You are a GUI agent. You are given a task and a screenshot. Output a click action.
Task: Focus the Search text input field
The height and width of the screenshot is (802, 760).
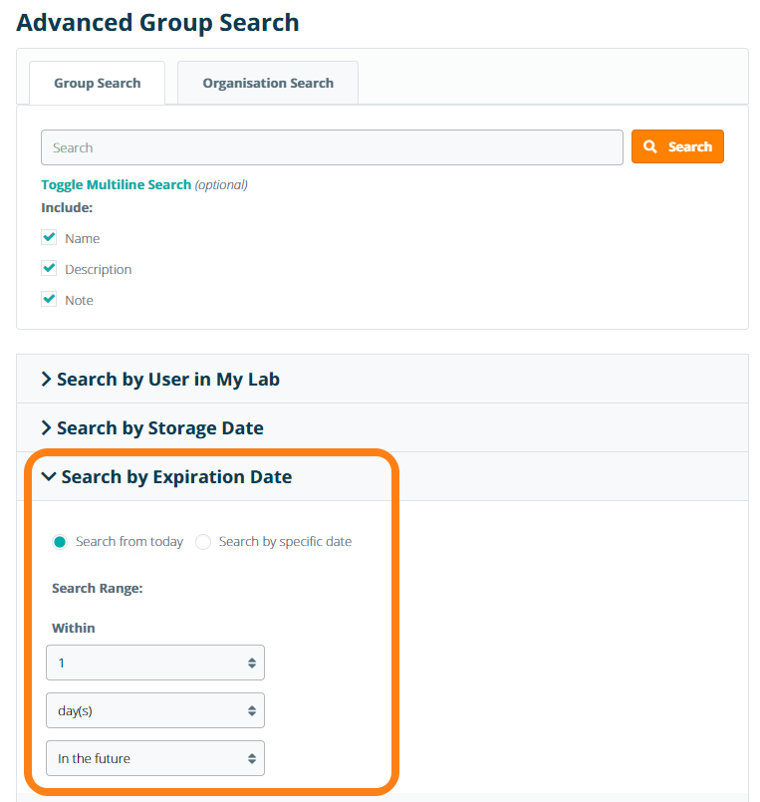coord(332,147)
